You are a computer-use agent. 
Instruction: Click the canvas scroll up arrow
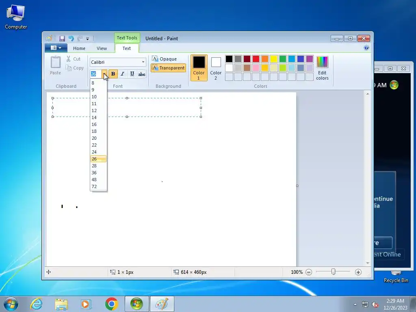[367, 94]
